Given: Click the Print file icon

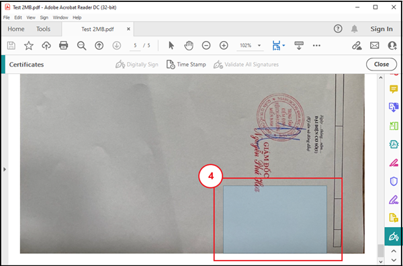Looking at the screenshot, I should click(64, 46).
